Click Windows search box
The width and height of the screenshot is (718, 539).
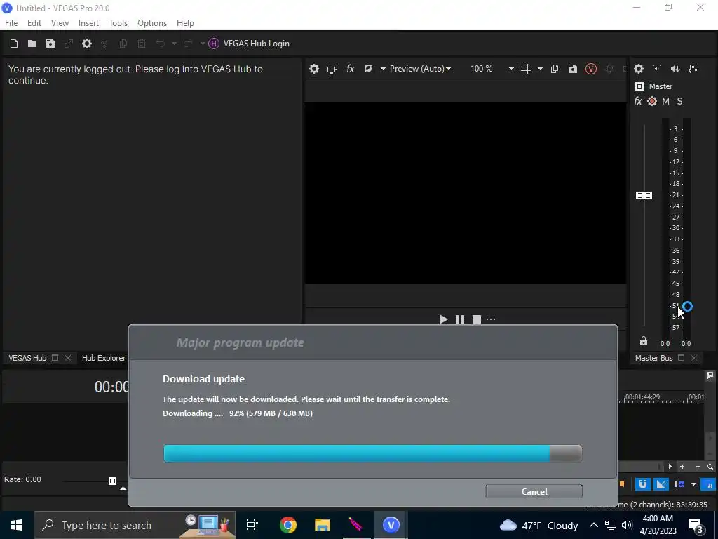click(x=135, y=525)
